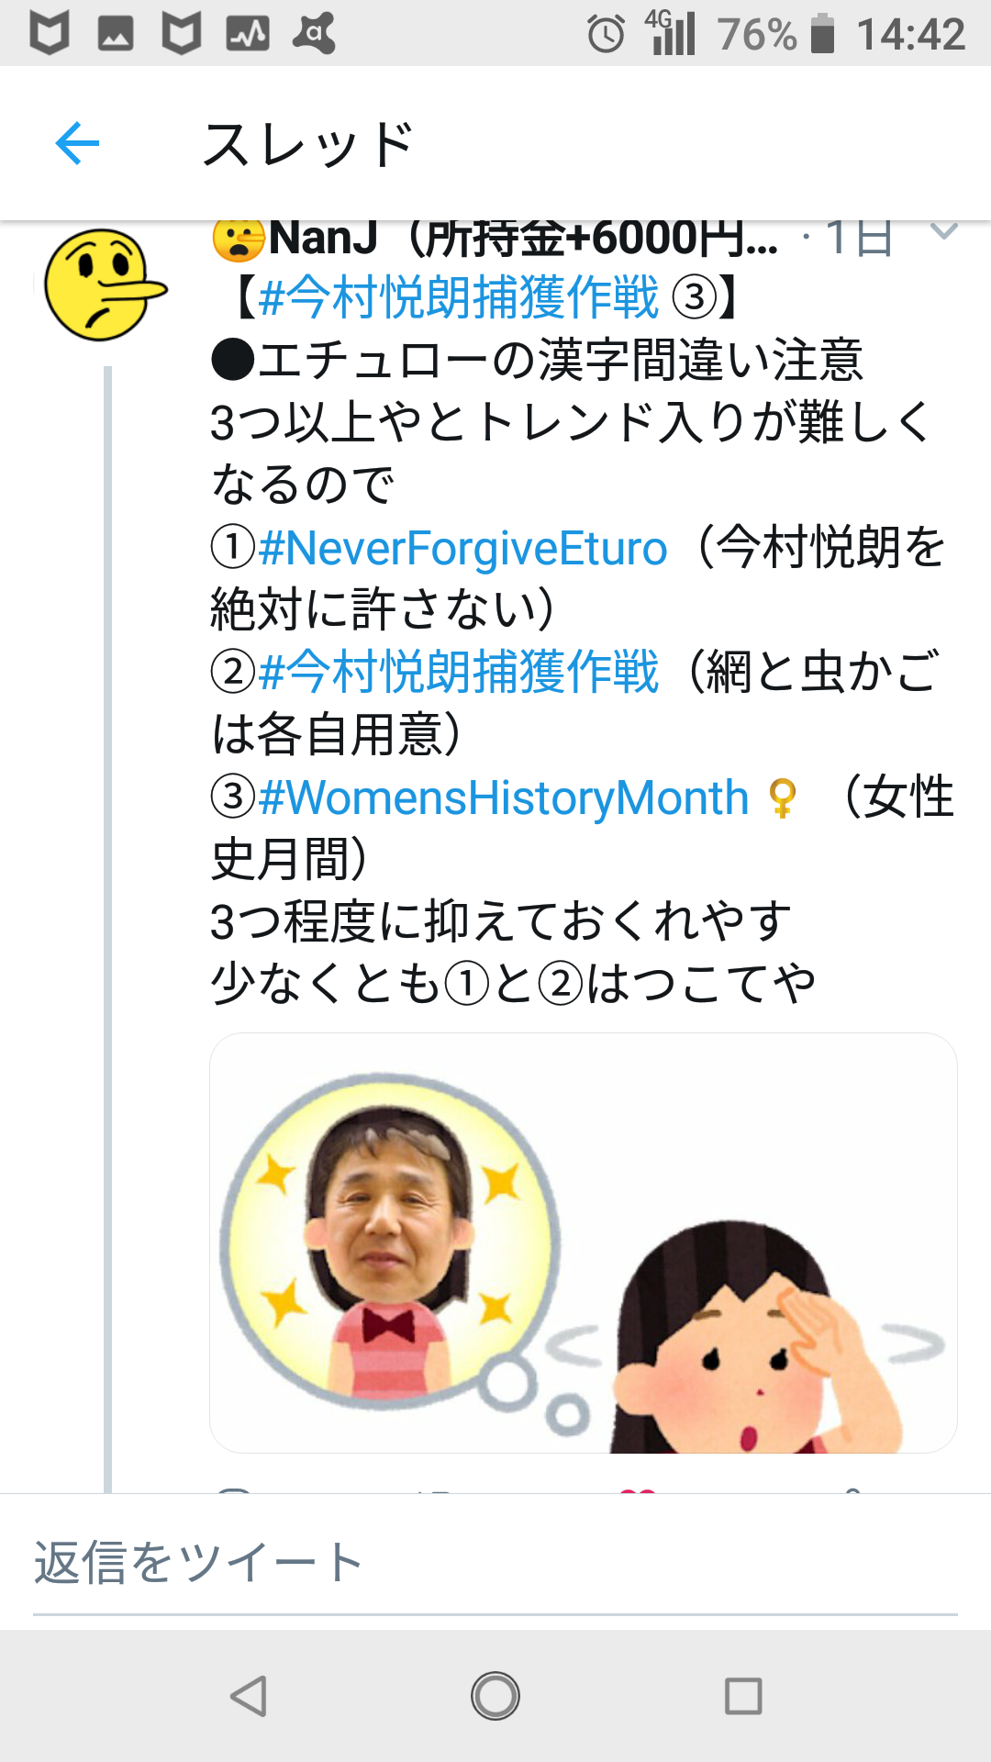The height and width of the screenshot is (1762, 991).
Task: Tap the image notification icon in status bar
Action: [x=116, y=34]
